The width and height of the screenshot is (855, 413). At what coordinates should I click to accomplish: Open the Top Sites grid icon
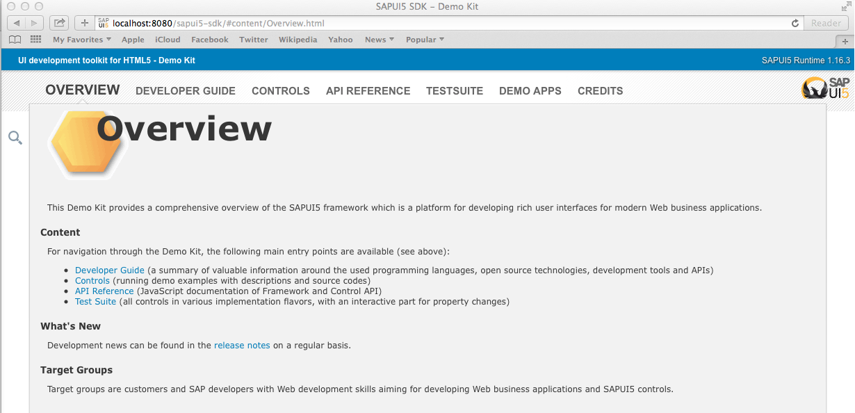[x=35, y=40]
